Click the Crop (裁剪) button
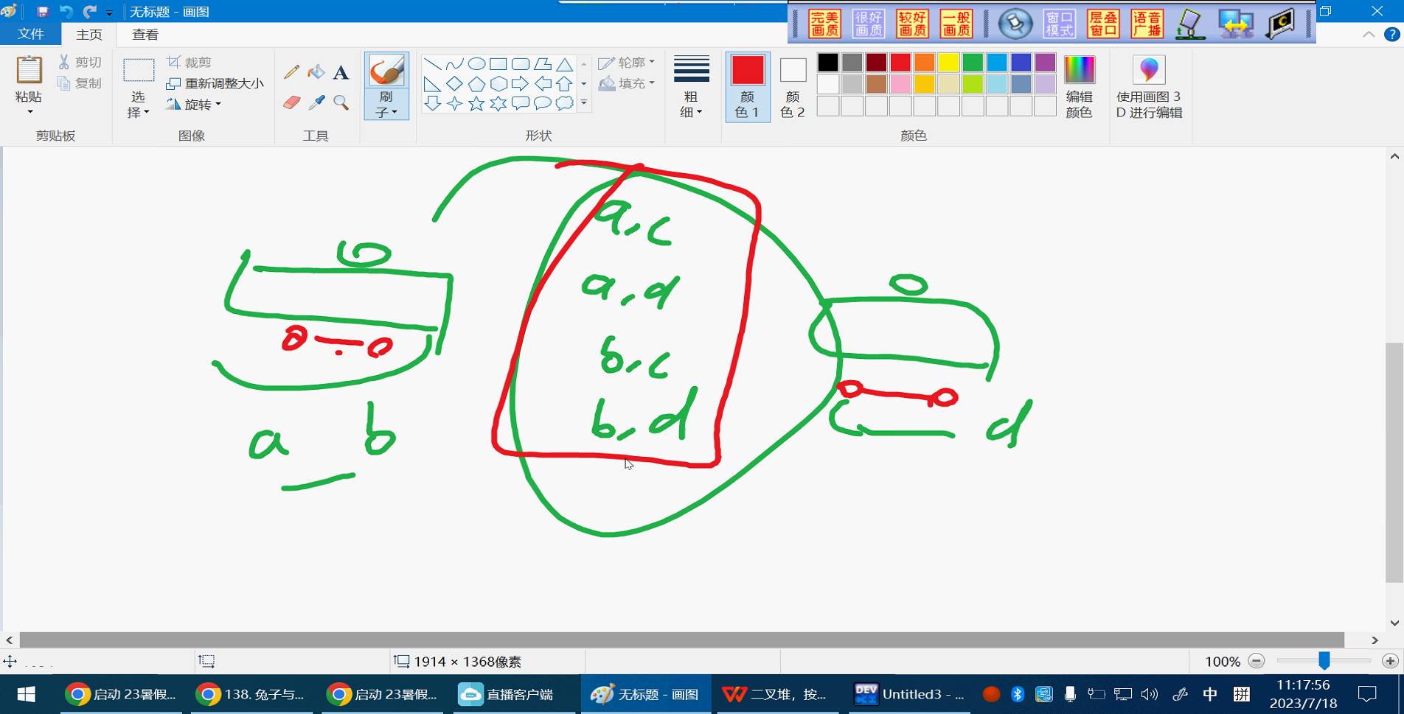Screen dimensions: 1404x714 coord(190,63)
